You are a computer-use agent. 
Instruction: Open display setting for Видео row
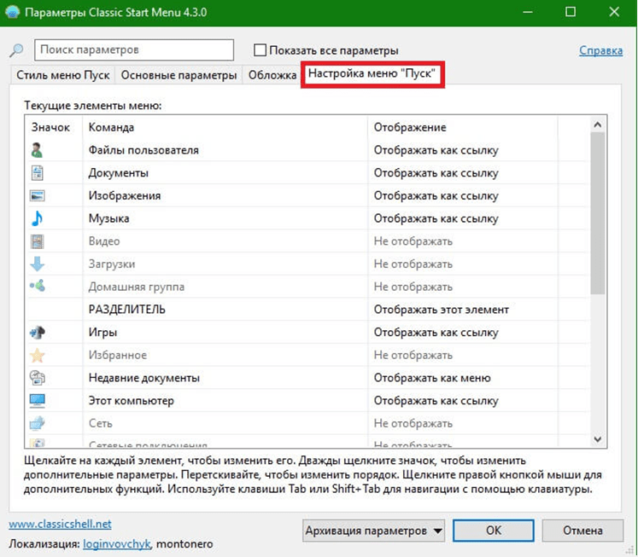413,241
